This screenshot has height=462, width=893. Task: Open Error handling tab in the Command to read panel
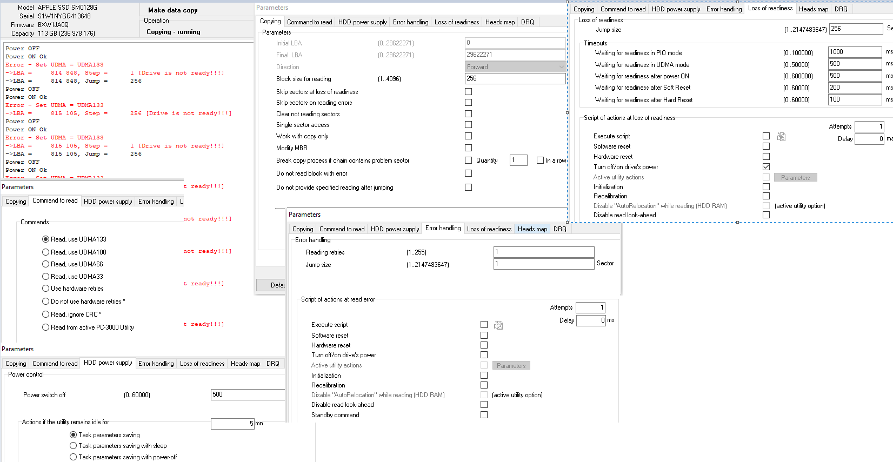[x=156, y=202]
